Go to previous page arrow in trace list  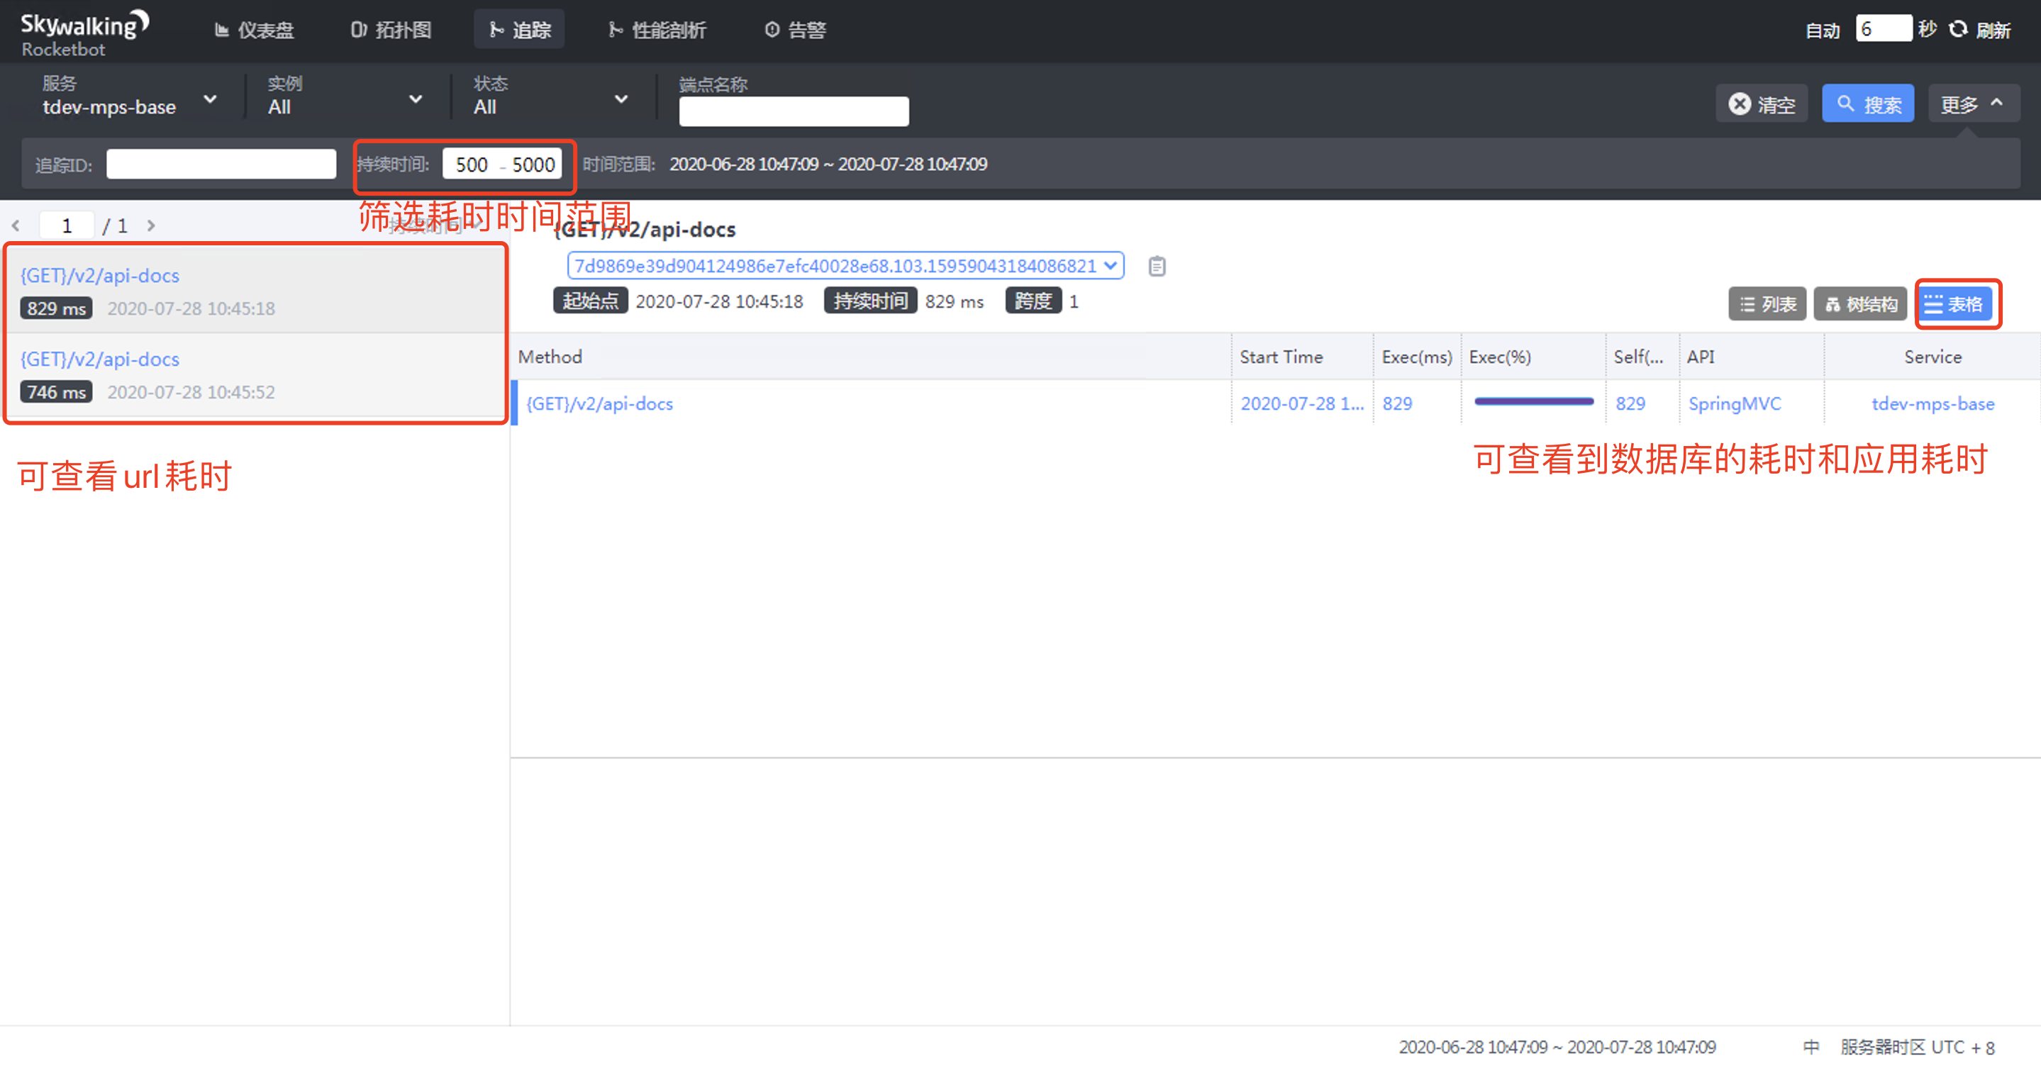[x=16, y=226]
